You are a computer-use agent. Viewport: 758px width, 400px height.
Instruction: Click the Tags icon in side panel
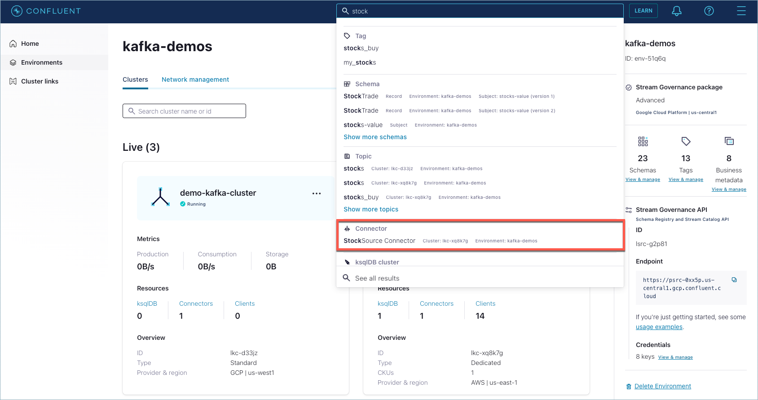[686, 141]
